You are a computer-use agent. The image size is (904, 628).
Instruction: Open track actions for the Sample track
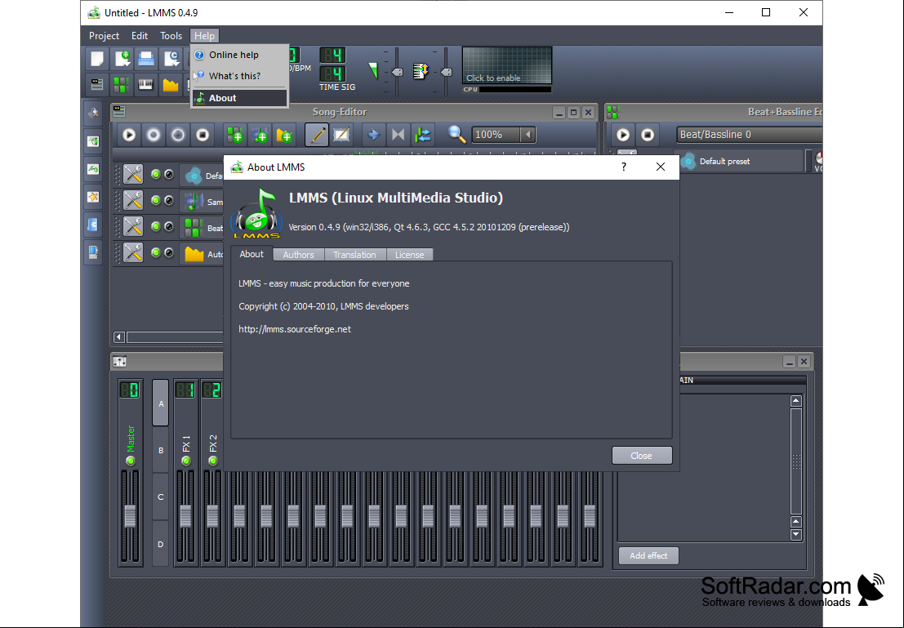click(x=133, y=200)
